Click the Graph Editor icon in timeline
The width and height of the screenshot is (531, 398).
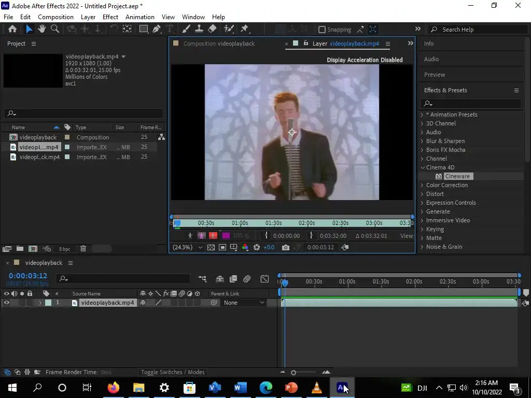click(x=264, y=279)
